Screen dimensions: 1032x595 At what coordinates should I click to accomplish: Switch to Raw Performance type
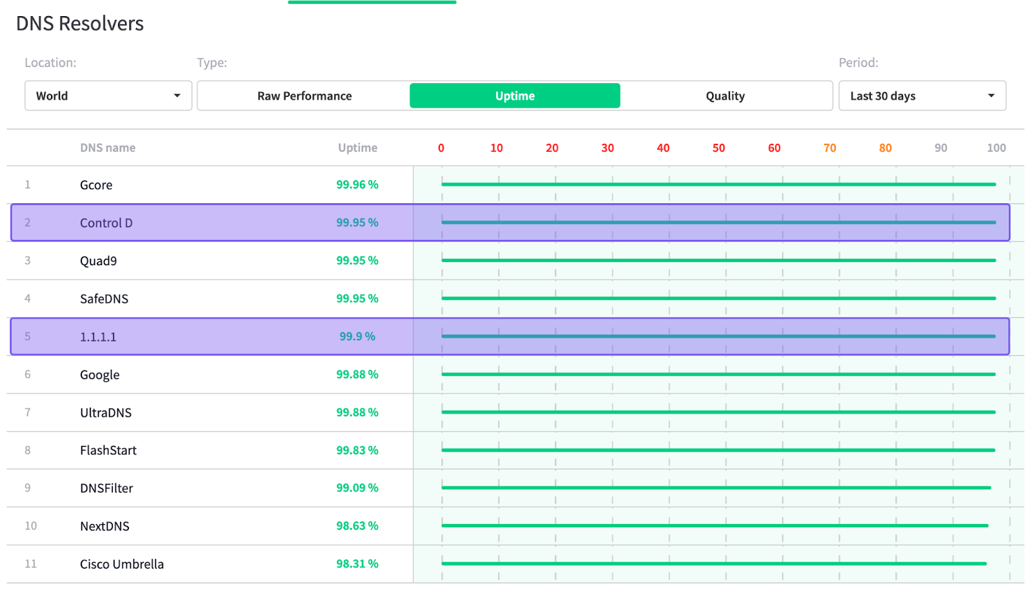click(304, 96)
